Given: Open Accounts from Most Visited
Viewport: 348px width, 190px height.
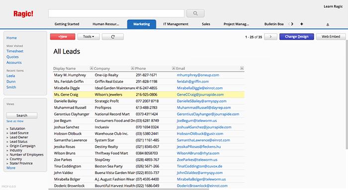Looking at the screenshot, I should coord(14,63).
